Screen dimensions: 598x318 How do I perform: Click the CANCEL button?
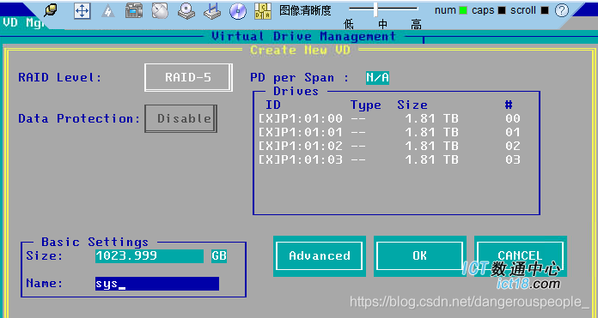click(x=520, y=256)
